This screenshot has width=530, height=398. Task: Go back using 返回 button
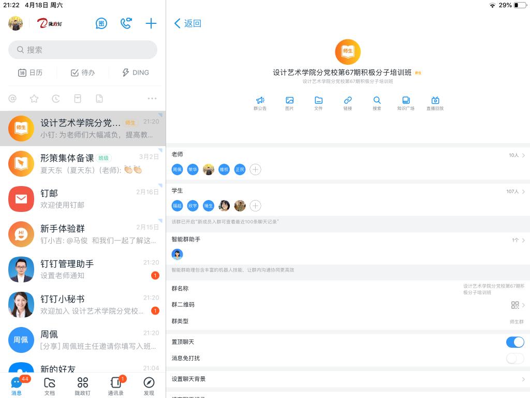(187, 23)
